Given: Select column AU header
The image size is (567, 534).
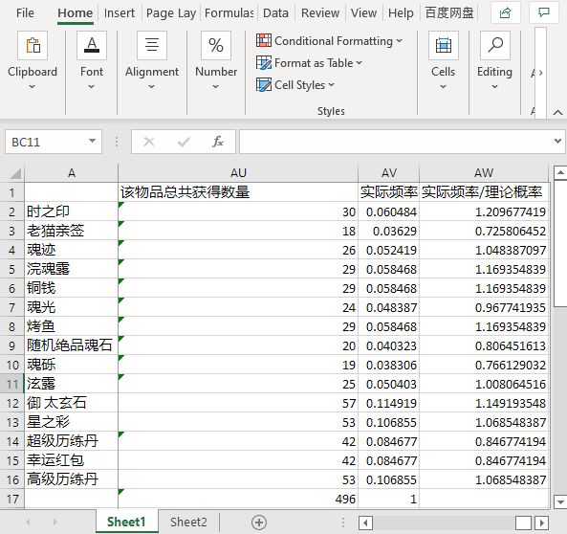Looking at the screenshot, I should coord(238,173).
